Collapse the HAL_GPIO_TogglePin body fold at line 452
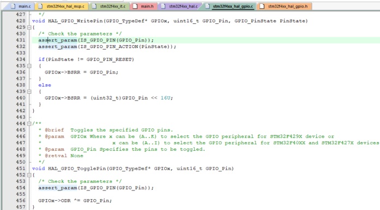The height and width of the screenshot is (210, 380). [x=29, y=175]
